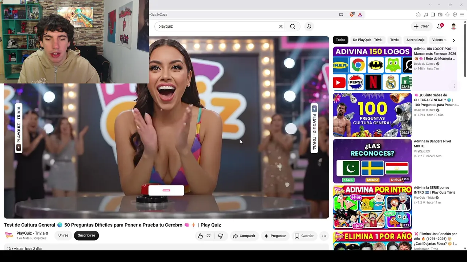Click the video player to pause
Image resolution: width=467 pixels, height=262 pixels.
pyautogui.click(x=166, y=127)
